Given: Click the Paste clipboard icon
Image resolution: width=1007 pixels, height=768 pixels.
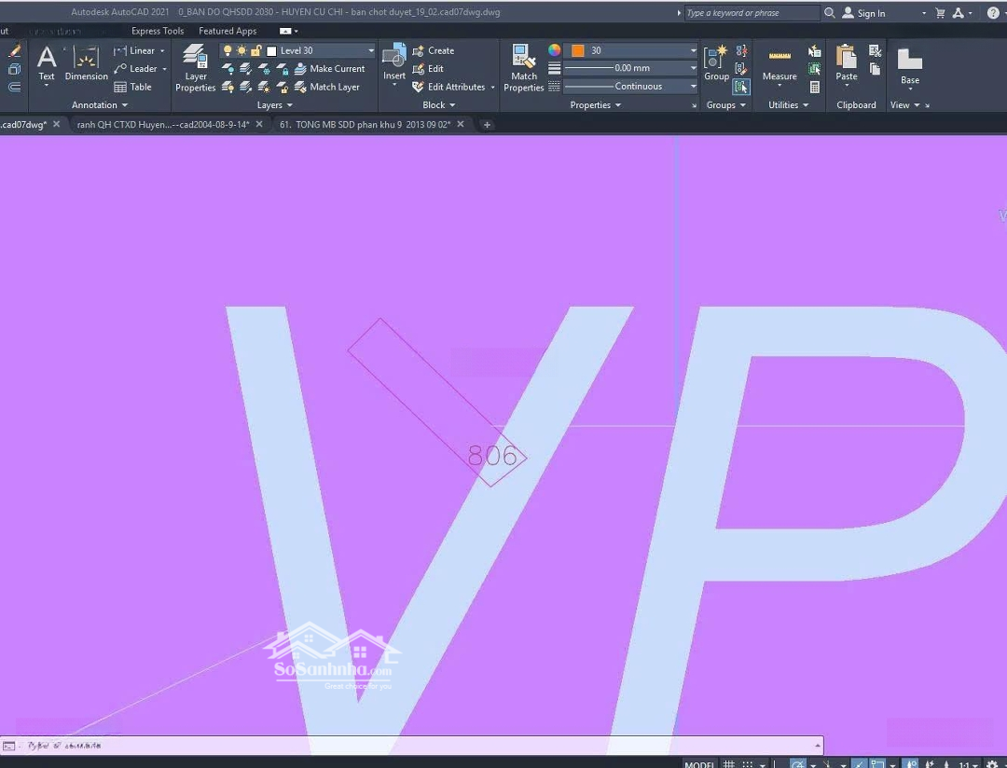Looking at the screenshot, I should [846, 63].
